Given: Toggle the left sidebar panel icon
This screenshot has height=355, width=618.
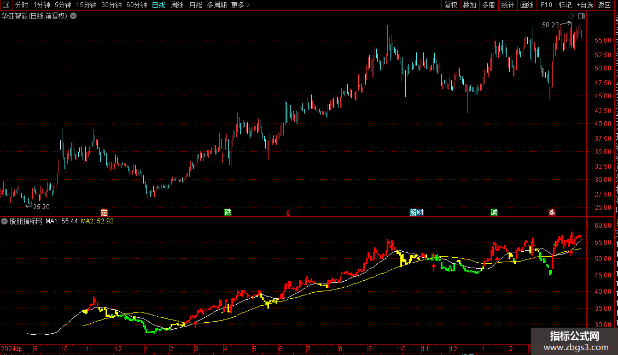Looking at the screenshot, I should pyautogui.click(x=6, y=5).
